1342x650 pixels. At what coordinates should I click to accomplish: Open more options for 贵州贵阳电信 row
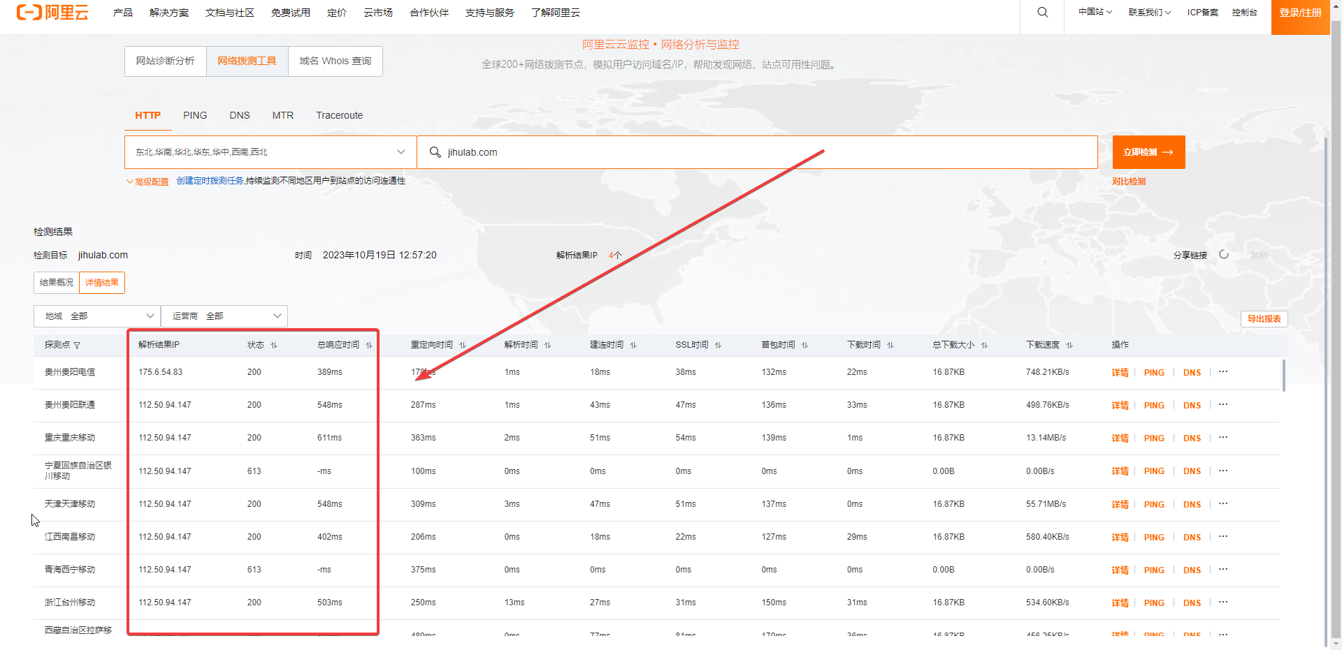pos(1223,371)
